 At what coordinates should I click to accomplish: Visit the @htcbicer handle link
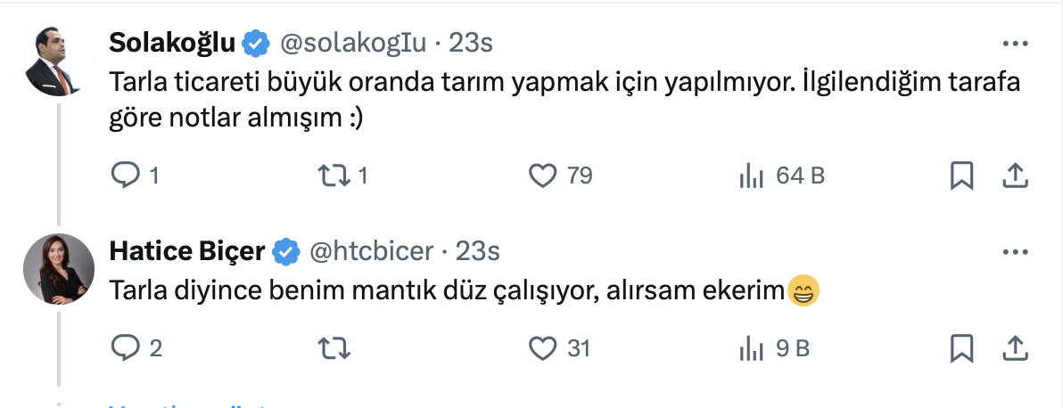click(371, 252)
